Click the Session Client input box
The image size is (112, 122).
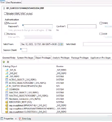[24, 50]
